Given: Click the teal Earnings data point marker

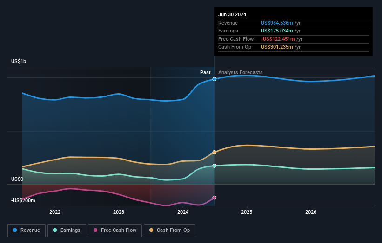Looking at the screenshot, I should tap(214, 166).
